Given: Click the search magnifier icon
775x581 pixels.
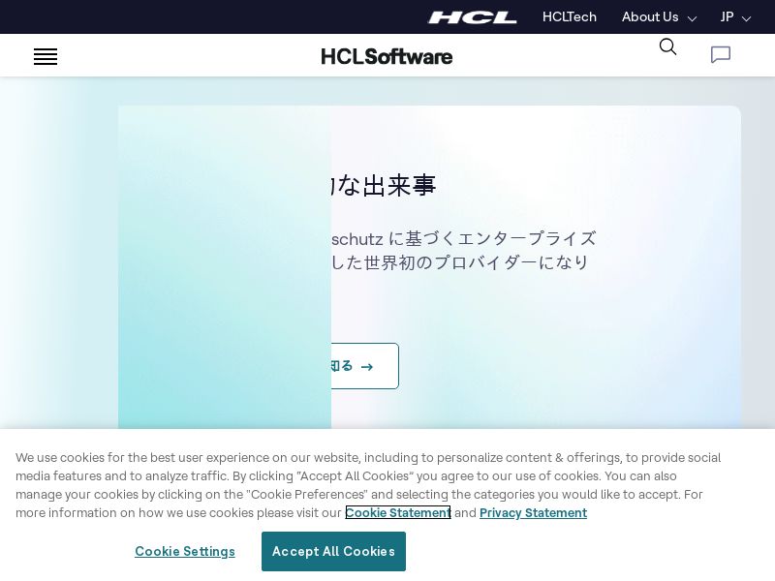Looking at the screenshot, I should (667, 47).
